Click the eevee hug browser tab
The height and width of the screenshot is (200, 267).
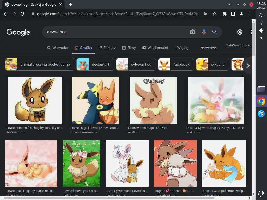point(33,4)
